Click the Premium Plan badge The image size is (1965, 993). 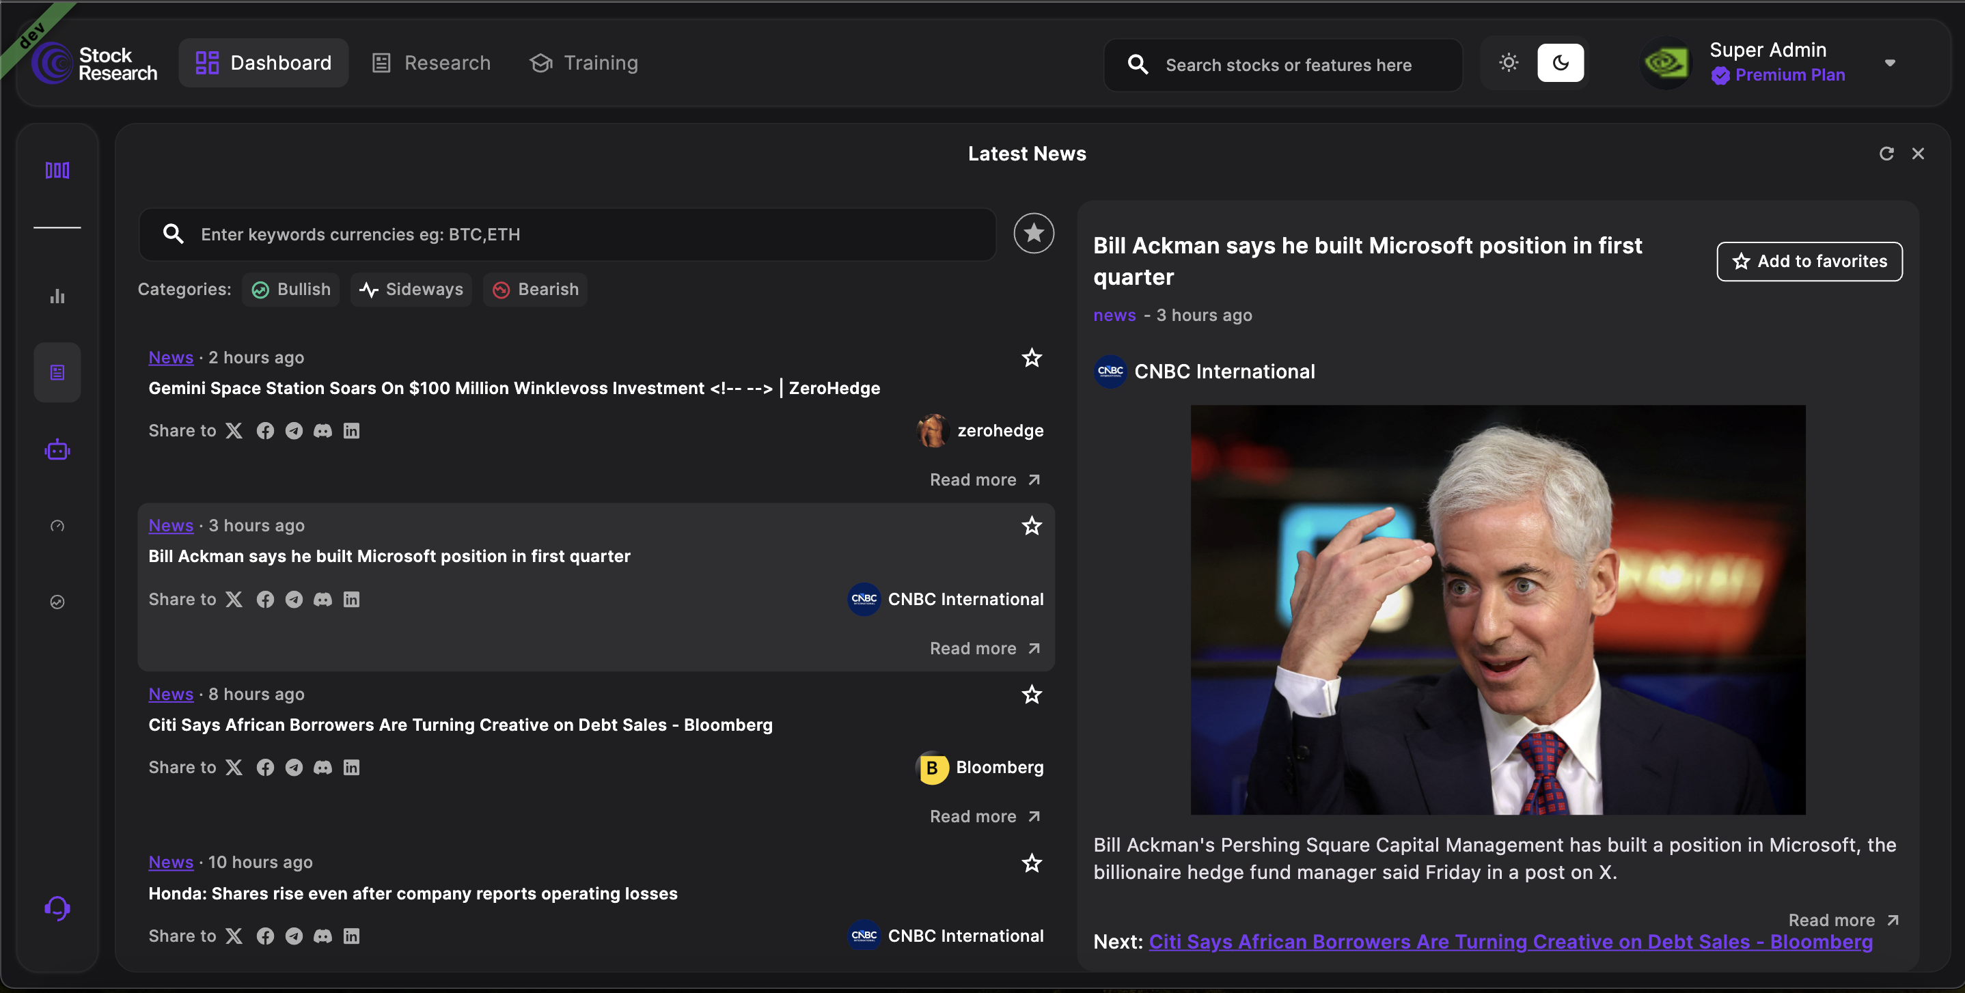pos(1778,74)
